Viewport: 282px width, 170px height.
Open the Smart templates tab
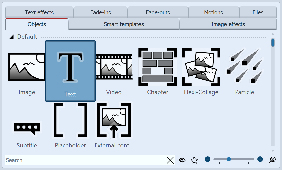click(123, 24)
